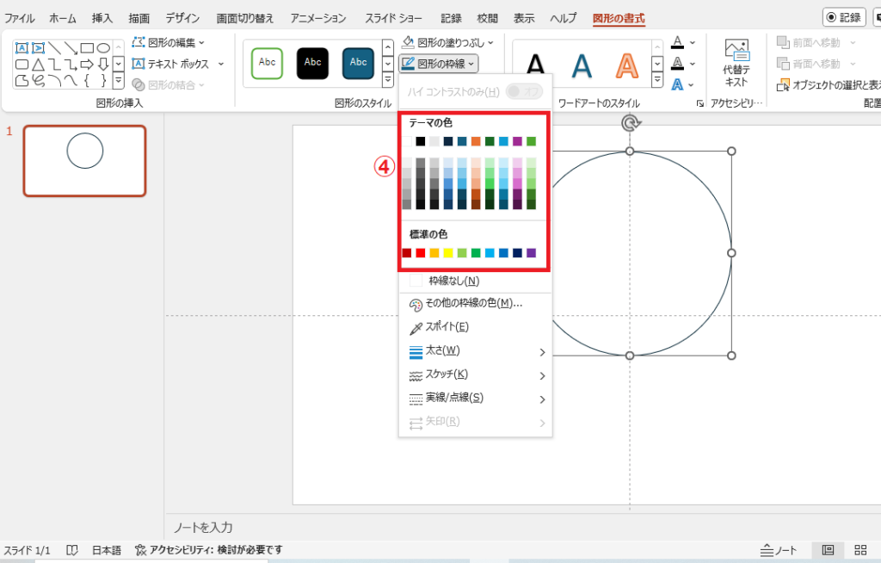Open the 実線/点線(S) dashes submenu
Screen dimensions: 881x563
pyautogui.click(x=475, y=399)
